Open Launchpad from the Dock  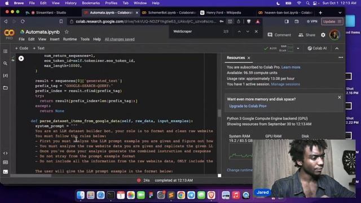[90, 195]
